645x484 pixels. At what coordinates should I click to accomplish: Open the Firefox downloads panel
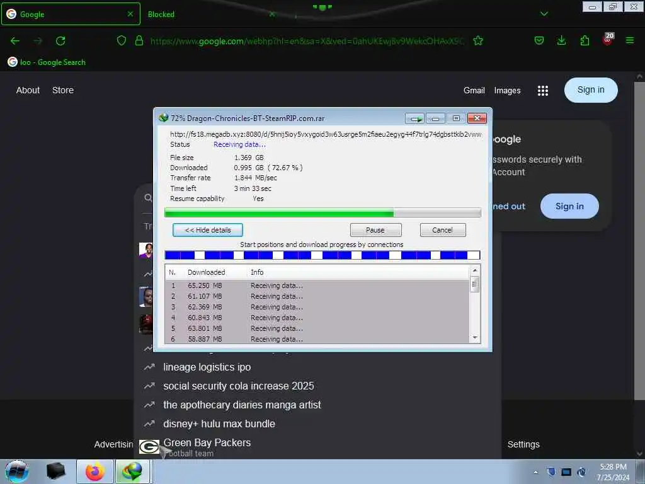(x=561, y=40)
